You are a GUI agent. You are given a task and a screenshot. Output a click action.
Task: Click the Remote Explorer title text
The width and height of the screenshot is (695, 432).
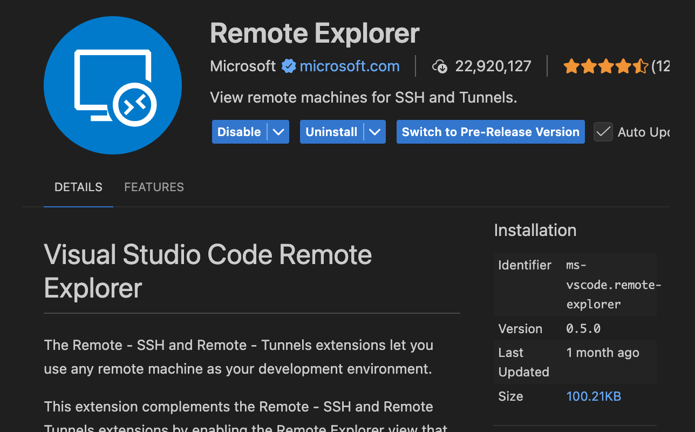pyautogui.click(x=315, y=33)
